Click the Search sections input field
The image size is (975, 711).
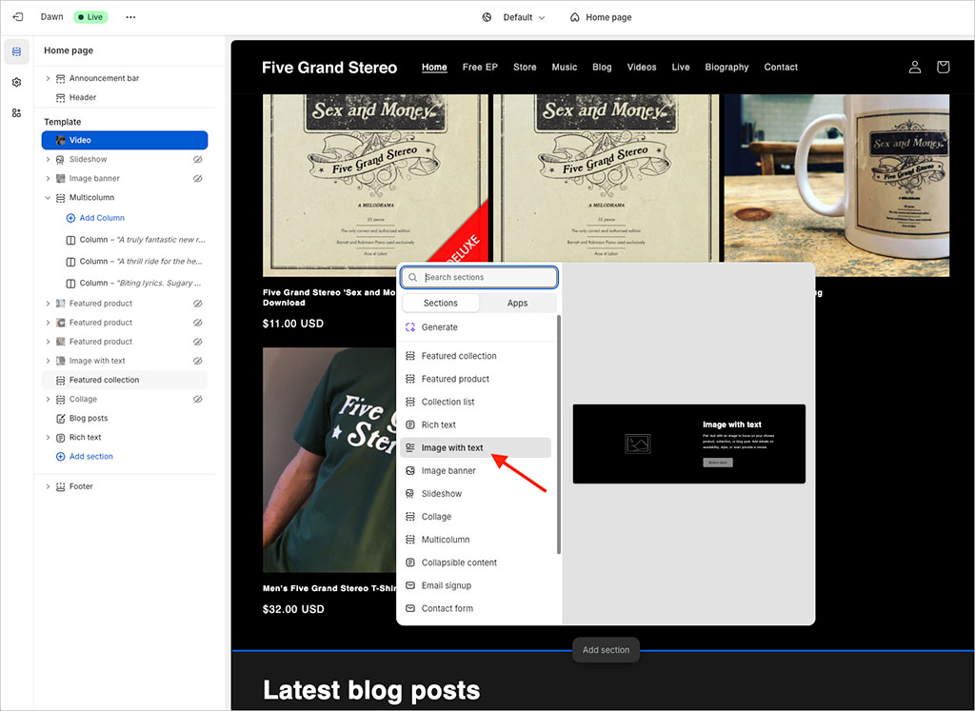[x=479, y=277]
